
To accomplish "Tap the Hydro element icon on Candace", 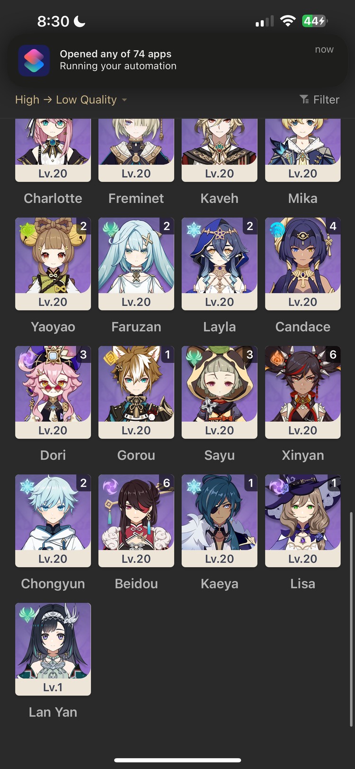I will (277, 230).
